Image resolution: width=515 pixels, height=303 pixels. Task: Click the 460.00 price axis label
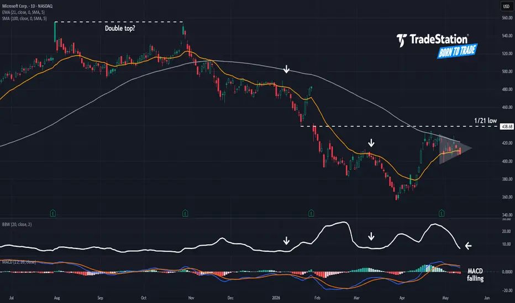click(507, 107)
